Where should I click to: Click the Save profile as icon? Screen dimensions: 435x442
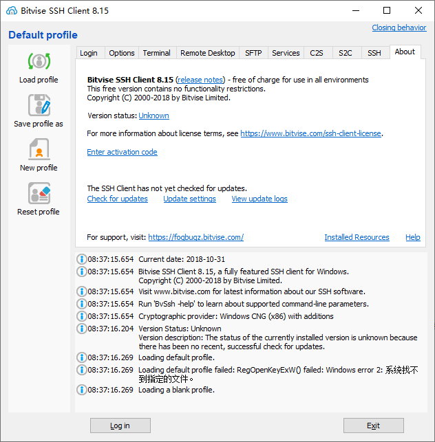(39, 105)
